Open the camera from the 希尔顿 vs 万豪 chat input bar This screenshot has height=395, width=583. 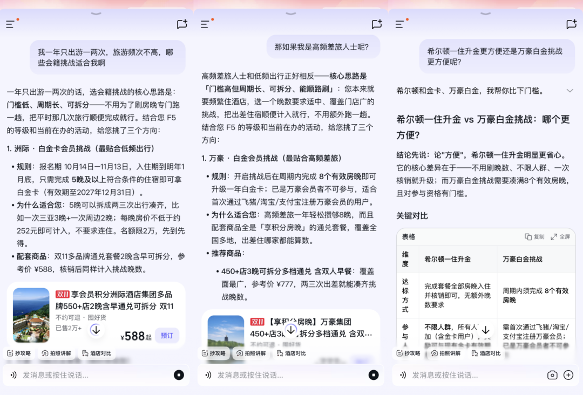[x=553, y=375]
